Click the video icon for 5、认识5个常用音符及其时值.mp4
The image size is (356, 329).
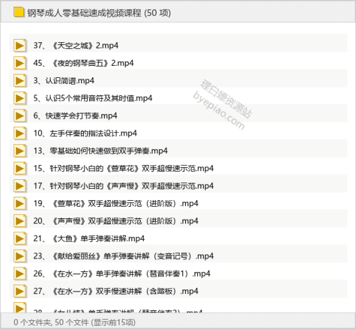[19, 98]
